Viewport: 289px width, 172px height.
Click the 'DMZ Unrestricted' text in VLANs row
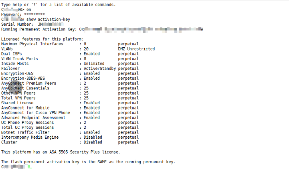[x=136, y=49]
